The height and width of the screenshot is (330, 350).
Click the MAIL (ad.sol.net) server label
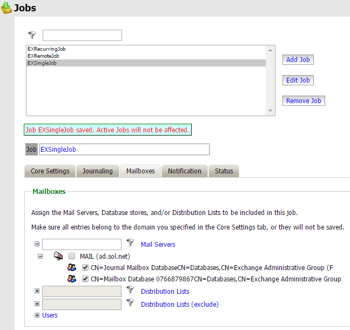pyautogui.click(x=105, y=257)
